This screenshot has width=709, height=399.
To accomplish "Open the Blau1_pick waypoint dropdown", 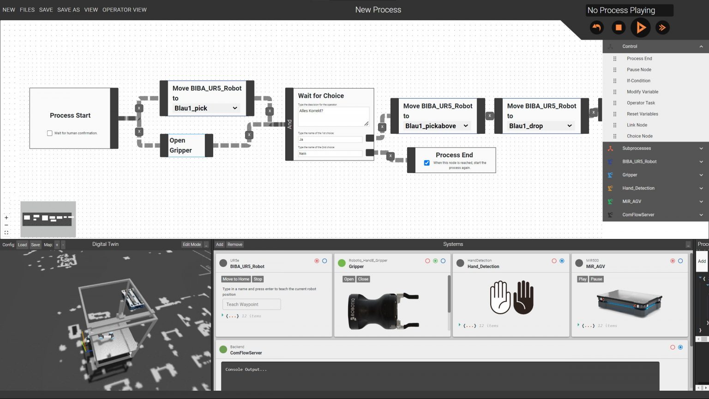I will pos(205,108).
